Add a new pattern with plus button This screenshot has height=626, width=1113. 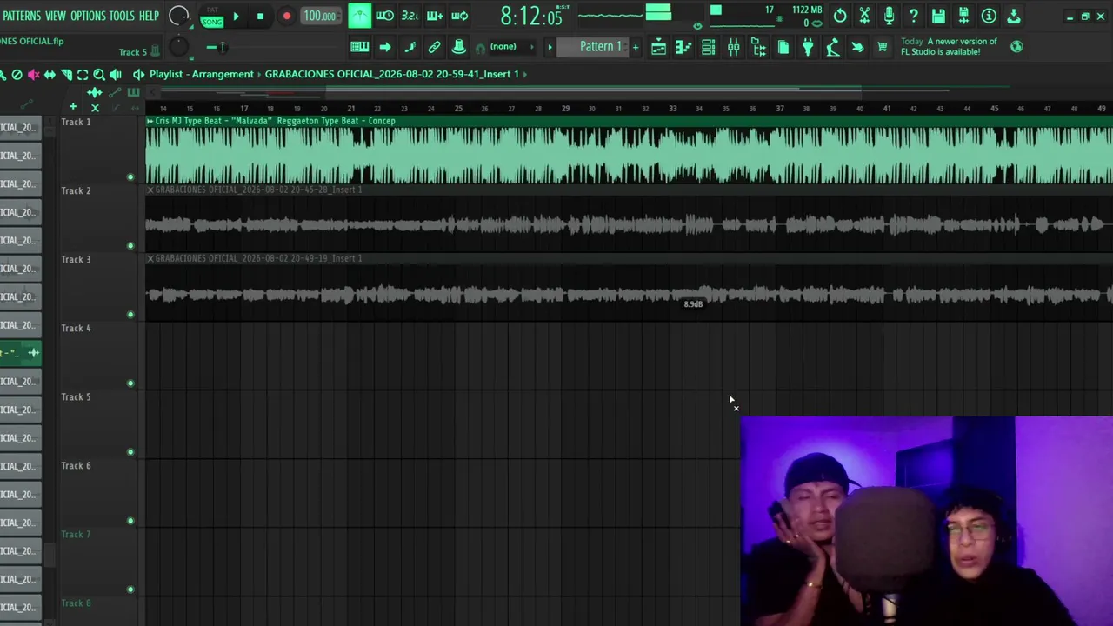(636, 47)
